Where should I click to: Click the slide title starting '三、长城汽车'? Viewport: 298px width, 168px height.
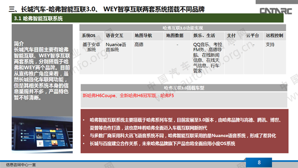coord(106,9)
